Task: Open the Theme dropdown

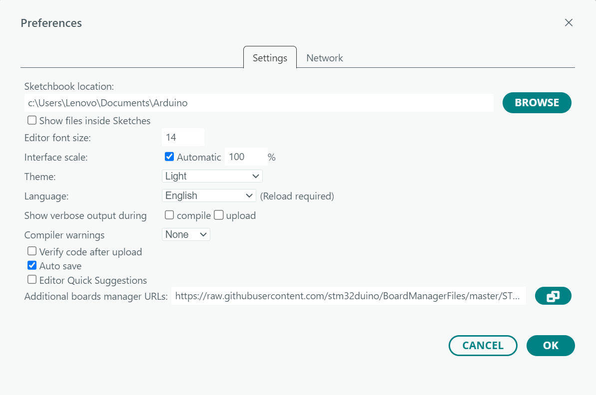Action: pos(212,176)
